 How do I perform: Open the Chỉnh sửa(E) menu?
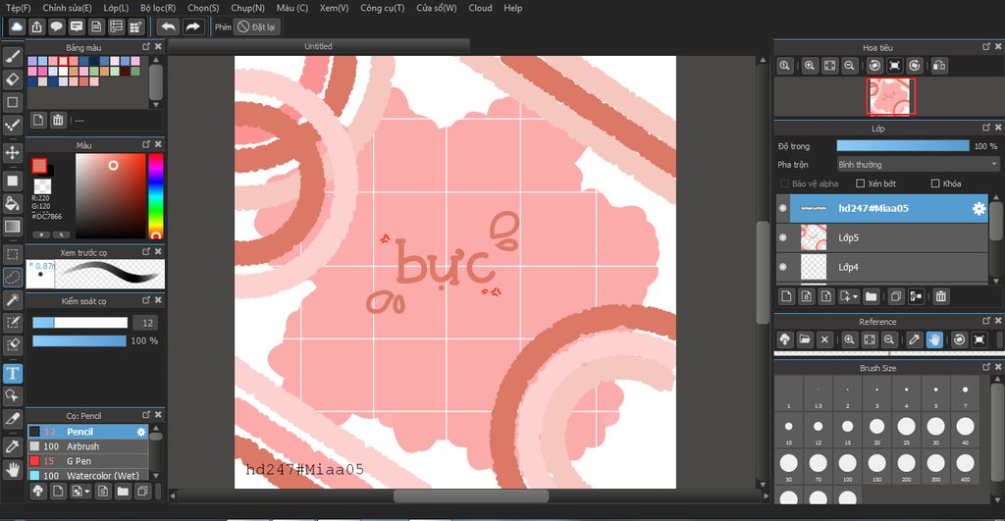67,8
